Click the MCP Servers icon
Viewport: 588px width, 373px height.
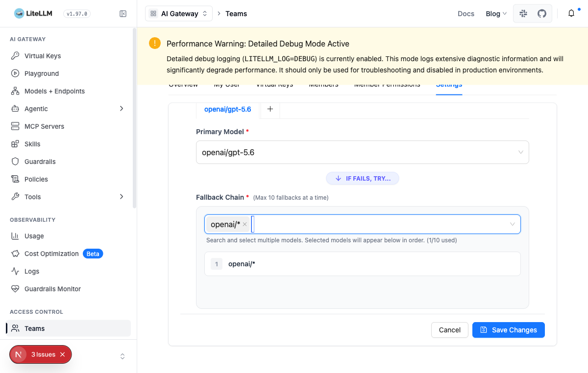[x=15, y=126]
